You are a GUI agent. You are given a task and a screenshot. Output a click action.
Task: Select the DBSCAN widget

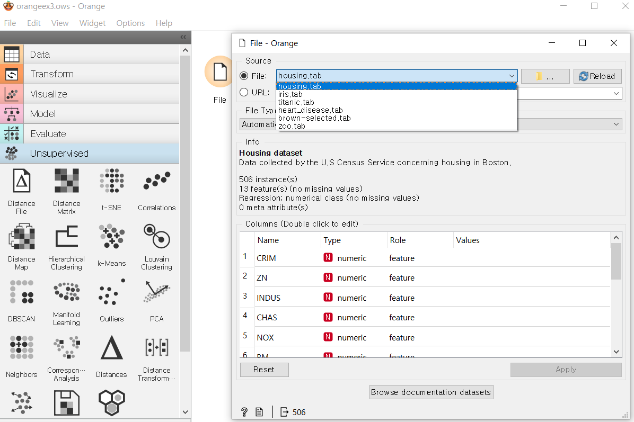[21, 301]
